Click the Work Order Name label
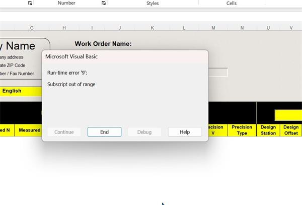 click(103, 44)
